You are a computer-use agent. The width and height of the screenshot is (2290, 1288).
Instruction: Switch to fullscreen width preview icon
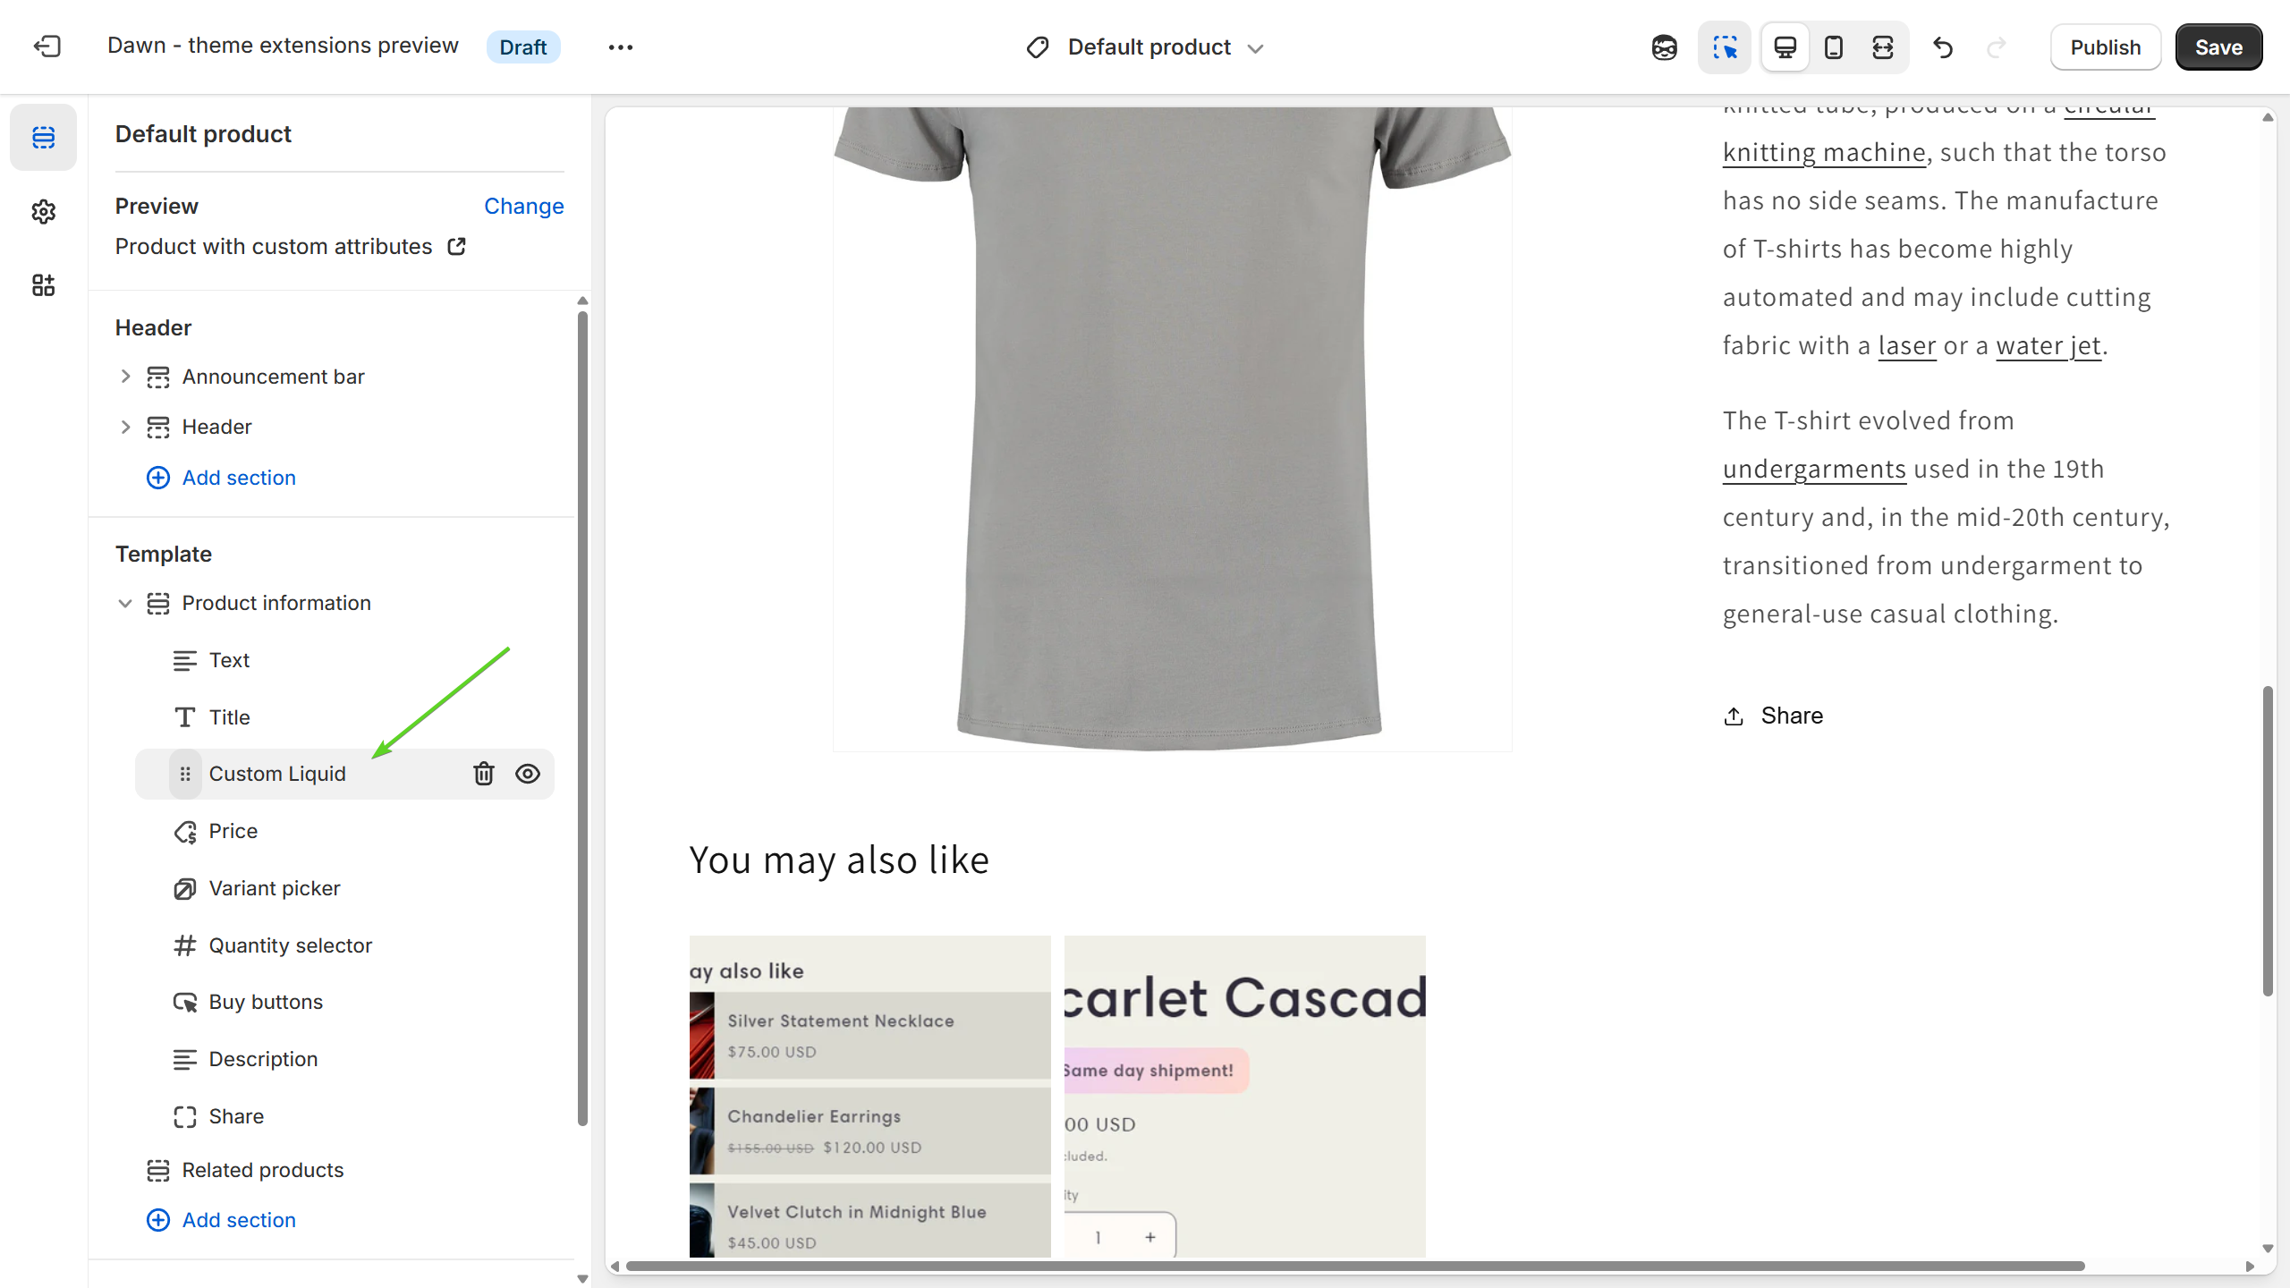click(1882, 47)
